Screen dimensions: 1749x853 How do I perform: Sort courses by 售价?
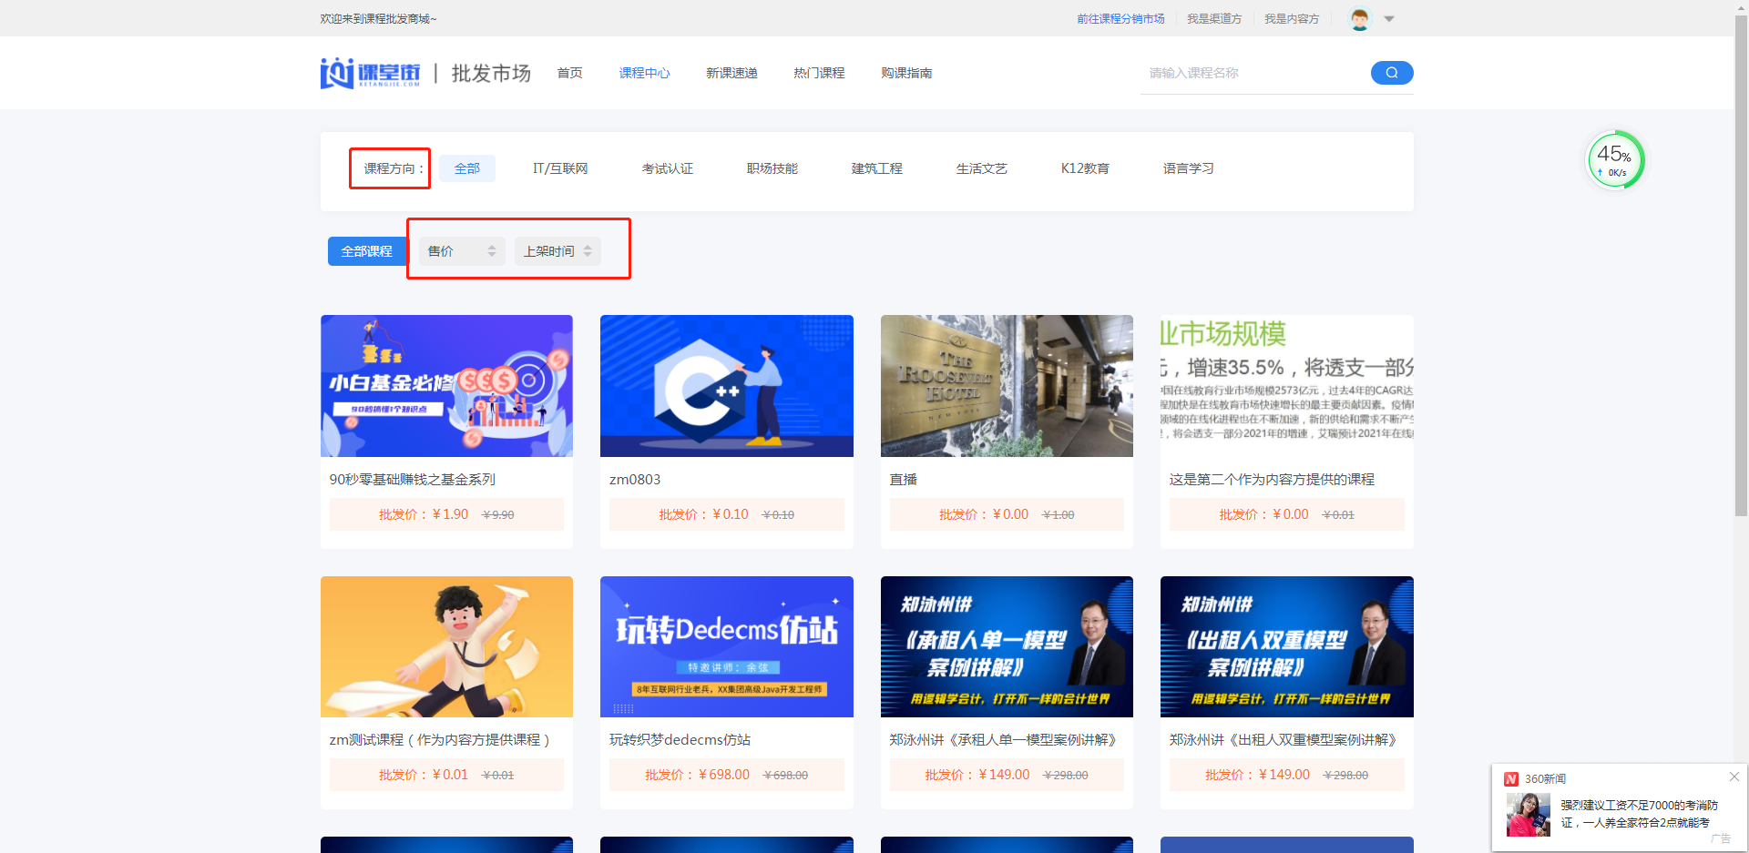pyautogui.click(x=461, y=251)
